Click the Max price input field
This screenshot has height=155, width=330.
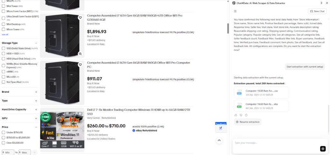[24, 152]
